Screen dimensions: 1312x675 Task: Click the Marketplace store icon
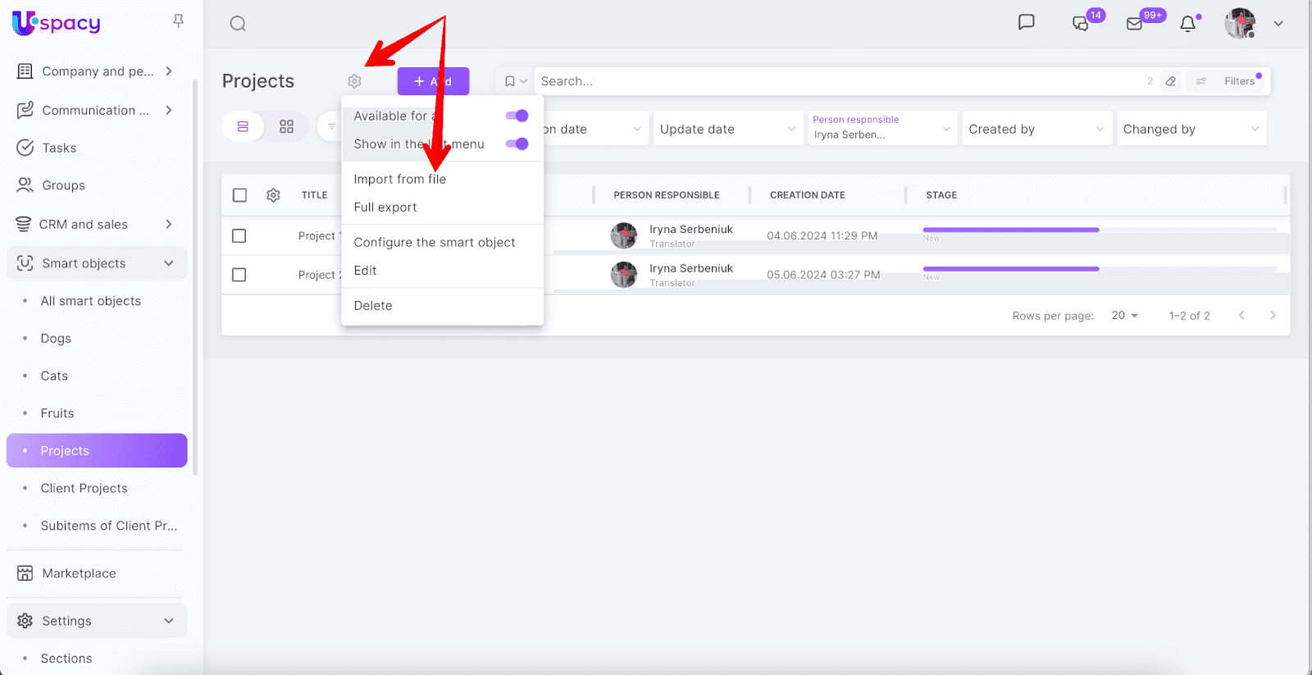point(25,573)
